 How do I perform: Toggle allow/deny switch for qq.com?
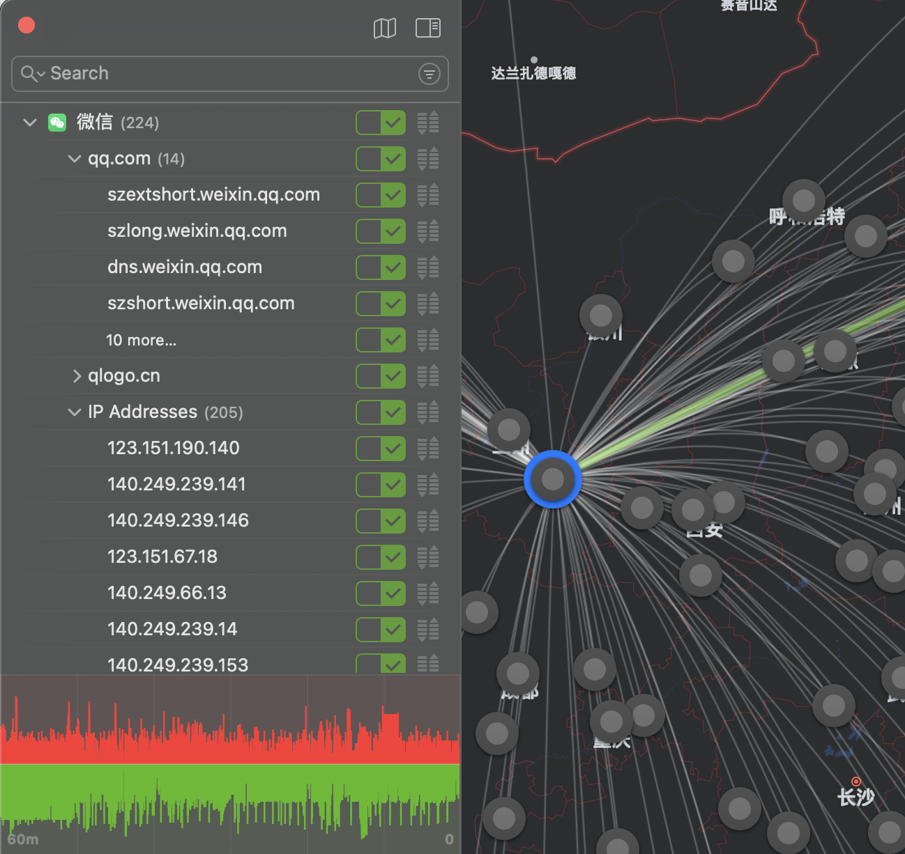pyautogui.click(x=381, y=159)
